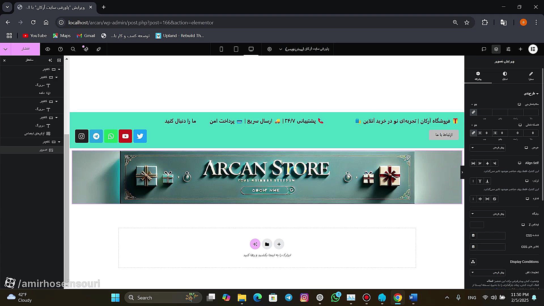Collapse all items in Structure panel
Viewport: 544px width, 306px height.
(59, 60)
